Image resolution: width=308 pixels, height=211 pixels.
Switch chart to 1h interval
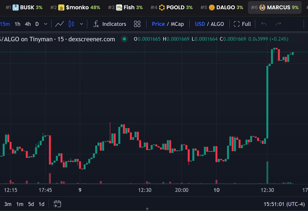click(17, 24)
